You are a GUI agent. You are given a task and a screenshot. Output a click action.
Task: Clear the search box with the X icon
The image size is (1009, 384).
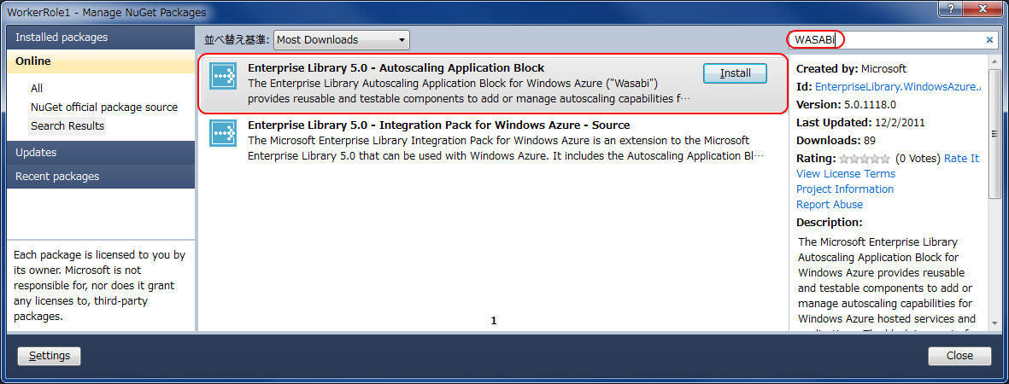[990, 40]
